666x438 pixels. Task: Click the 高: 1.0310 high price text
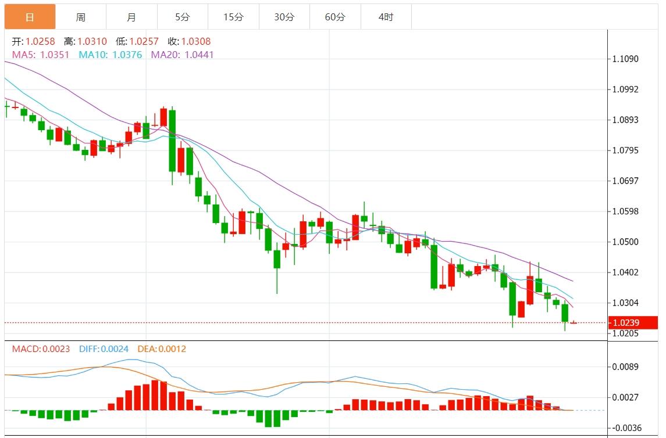(86, 41)
